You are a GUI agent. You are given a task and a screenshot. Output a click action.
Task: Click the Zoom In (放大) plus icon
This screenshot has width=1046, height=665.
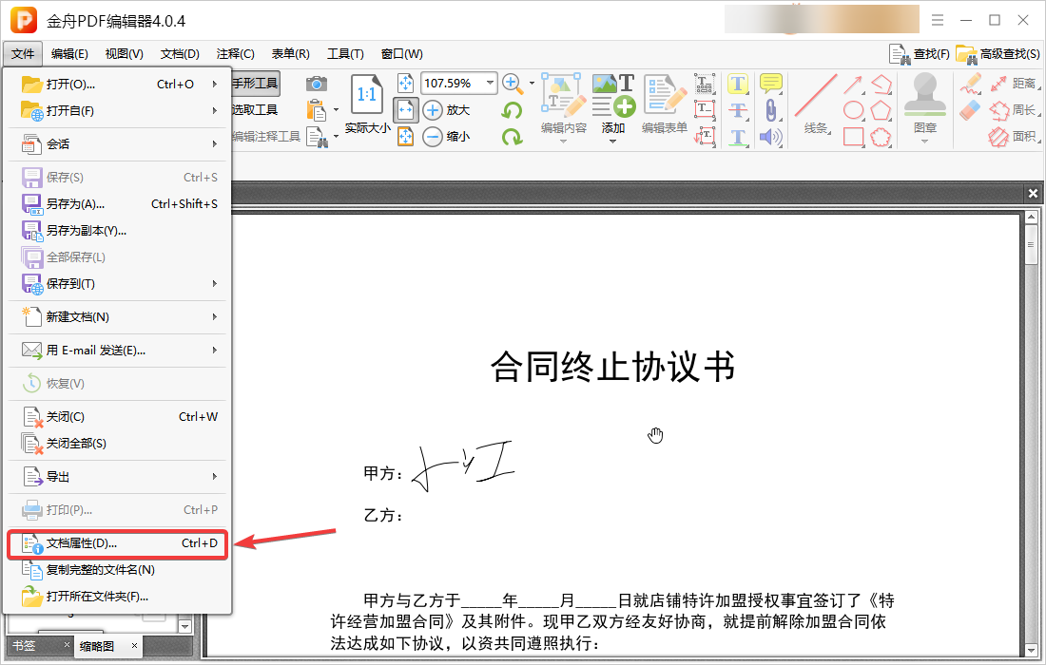[433, 110]
